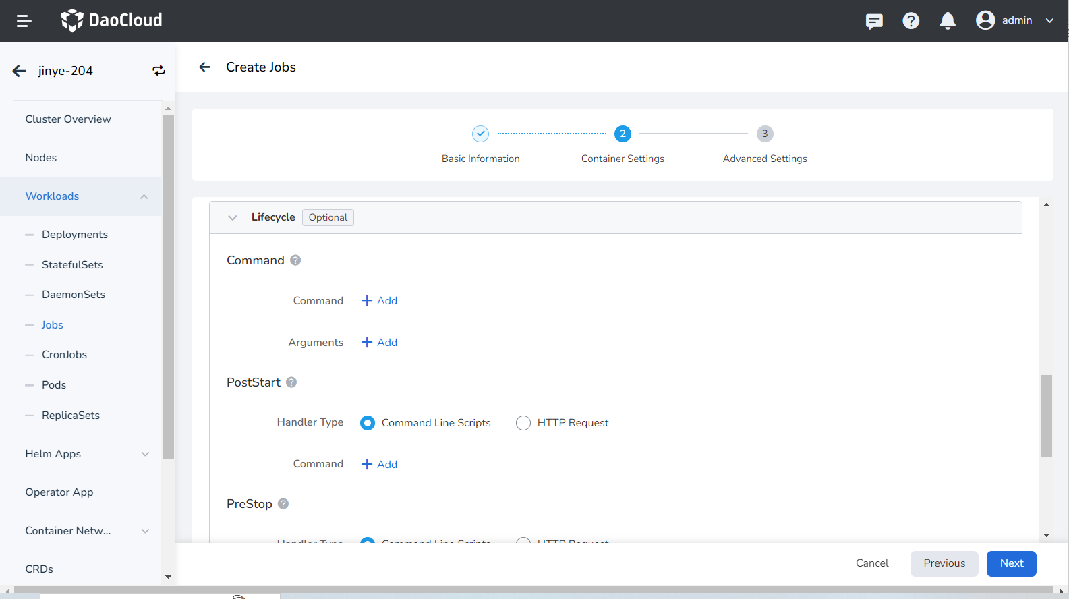
Task: Select PostStart HTTP Request handler type
Action: (x=523, y=423)
